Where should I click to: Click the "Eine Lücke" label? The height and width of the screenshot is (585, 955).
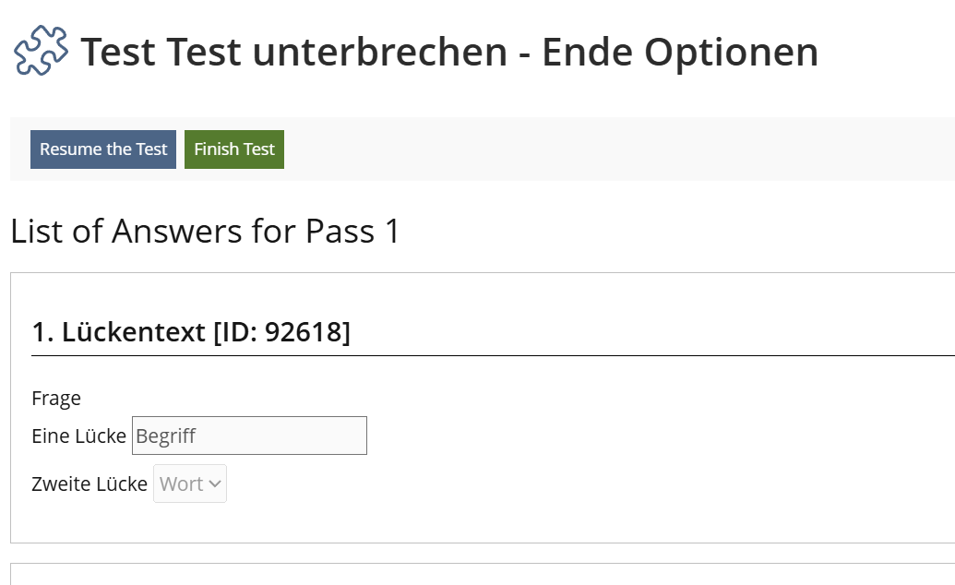point(78,436)
